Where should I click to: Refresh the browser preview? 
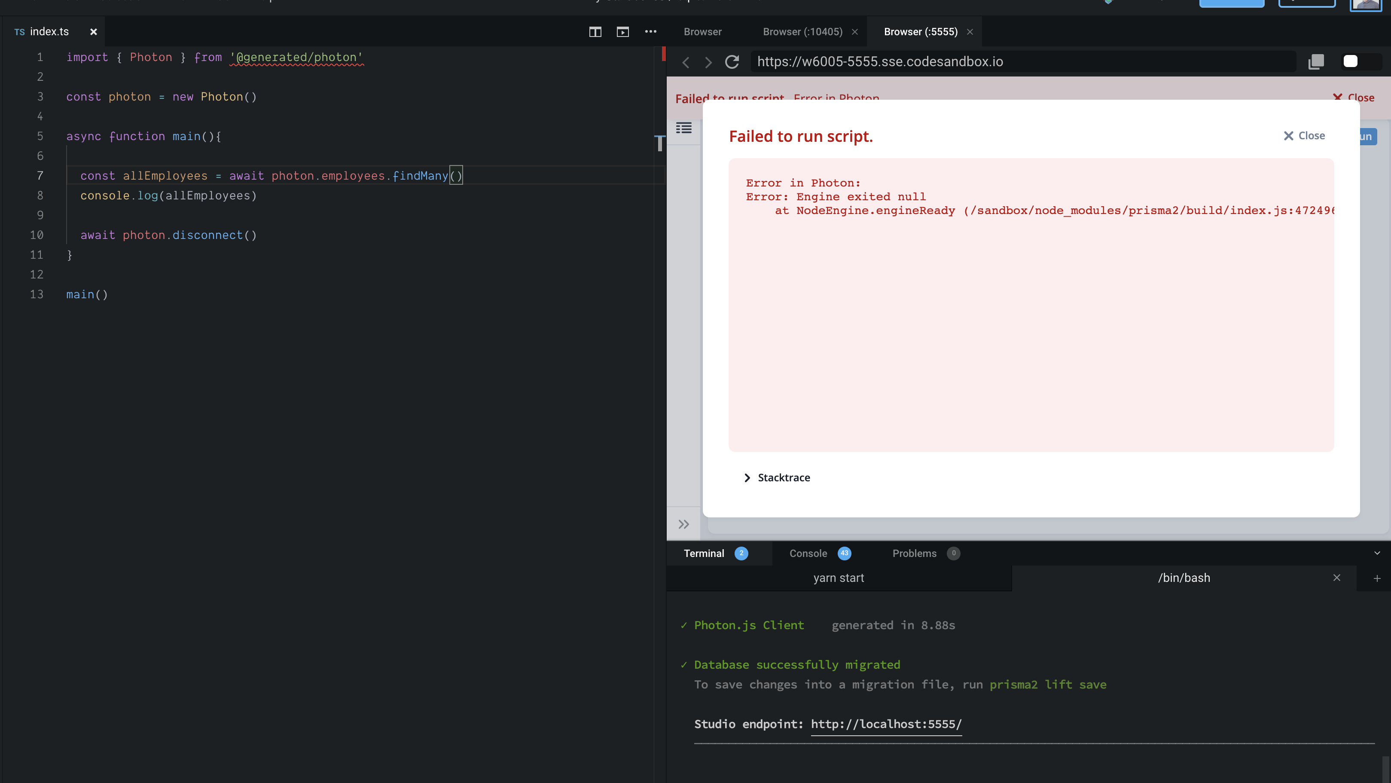click(x=732, y=61)
